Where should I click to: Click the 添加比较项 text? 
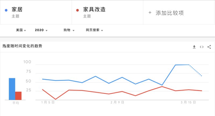coord(170,13)
